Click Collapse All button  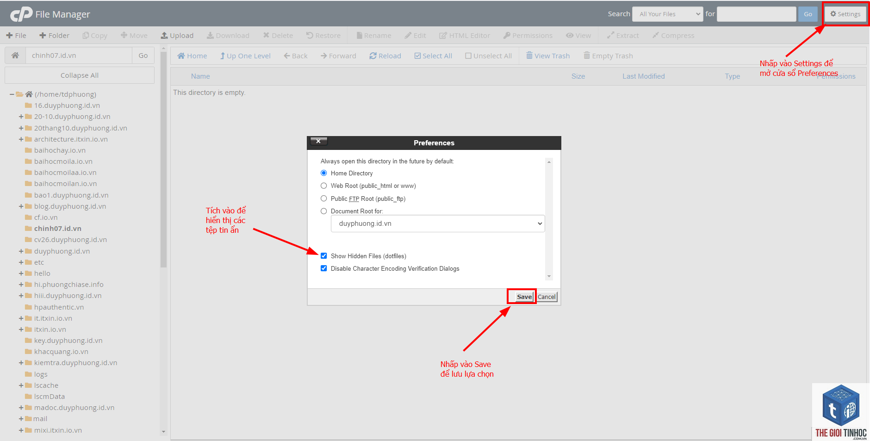coord(80,75)
